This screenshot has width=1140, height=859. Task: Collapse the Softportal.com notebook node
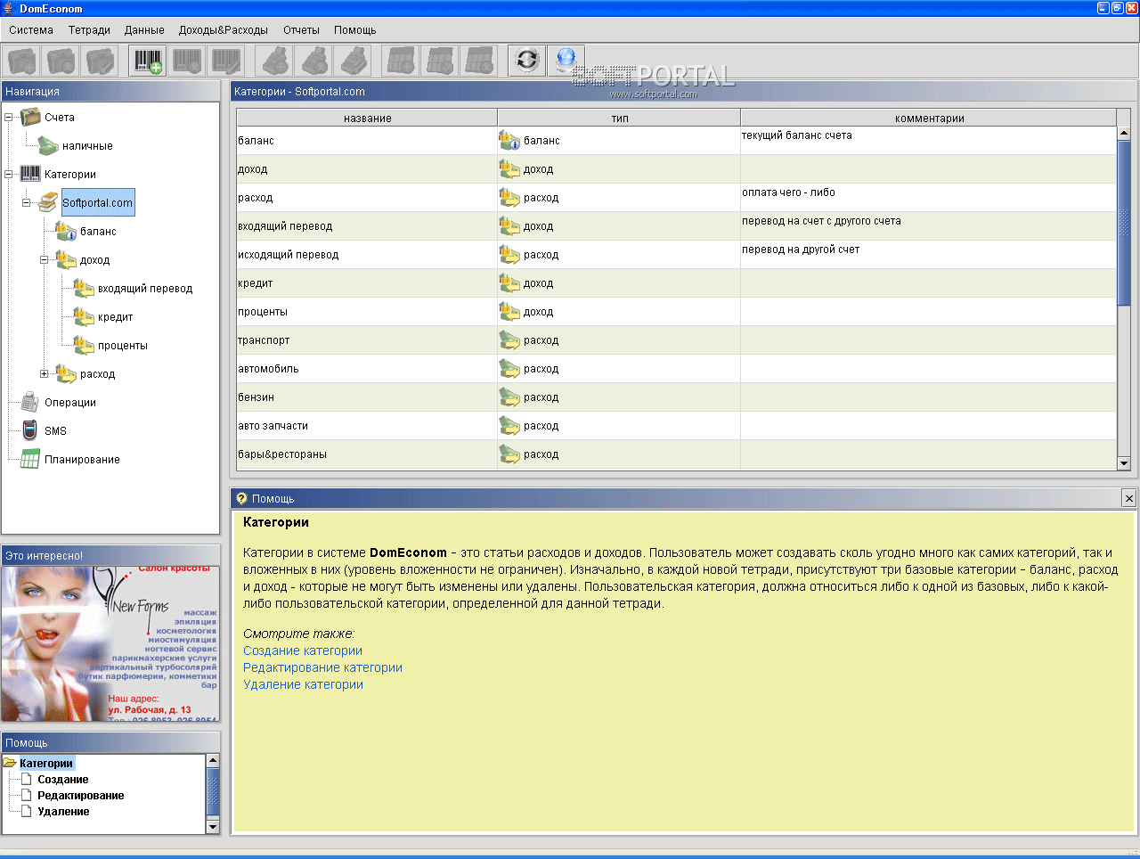(x=26, y=202)
